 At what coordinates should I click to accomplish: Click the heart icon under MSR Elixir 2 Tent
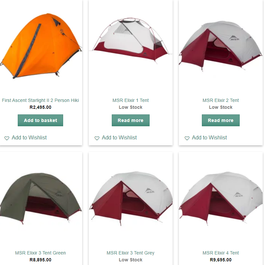pyautogui.click(x=187, y=138)
